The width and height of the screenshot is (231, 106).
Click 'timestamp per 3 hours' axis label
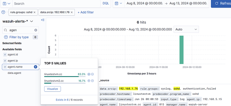[x=142, y=74]
